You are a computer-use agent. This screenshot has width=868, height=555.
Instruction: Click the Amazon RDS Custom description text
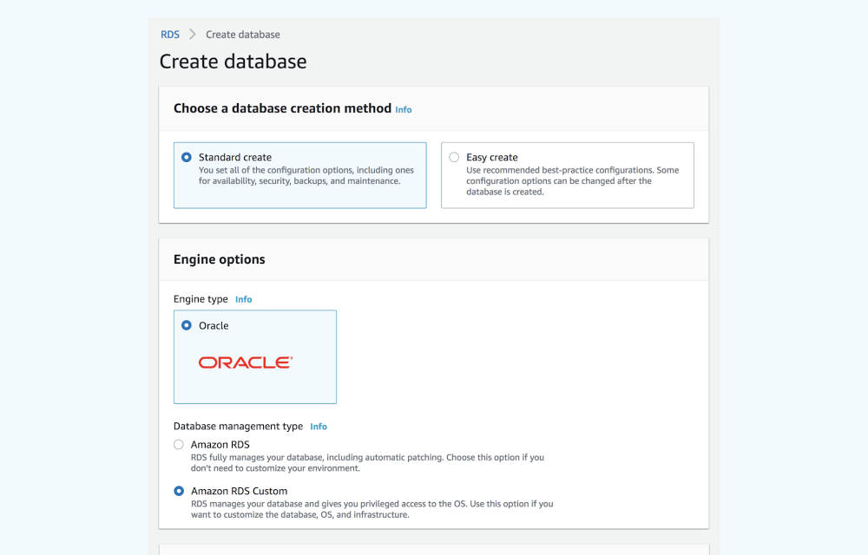(371, 509)
